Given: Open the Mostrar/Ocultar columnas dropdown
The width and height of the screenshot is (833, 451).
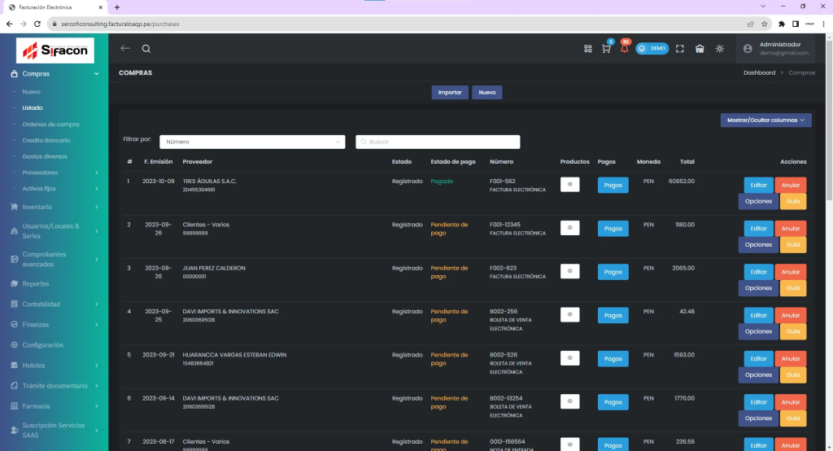Looking at the screenshot, I should click(x=765, y=120).
